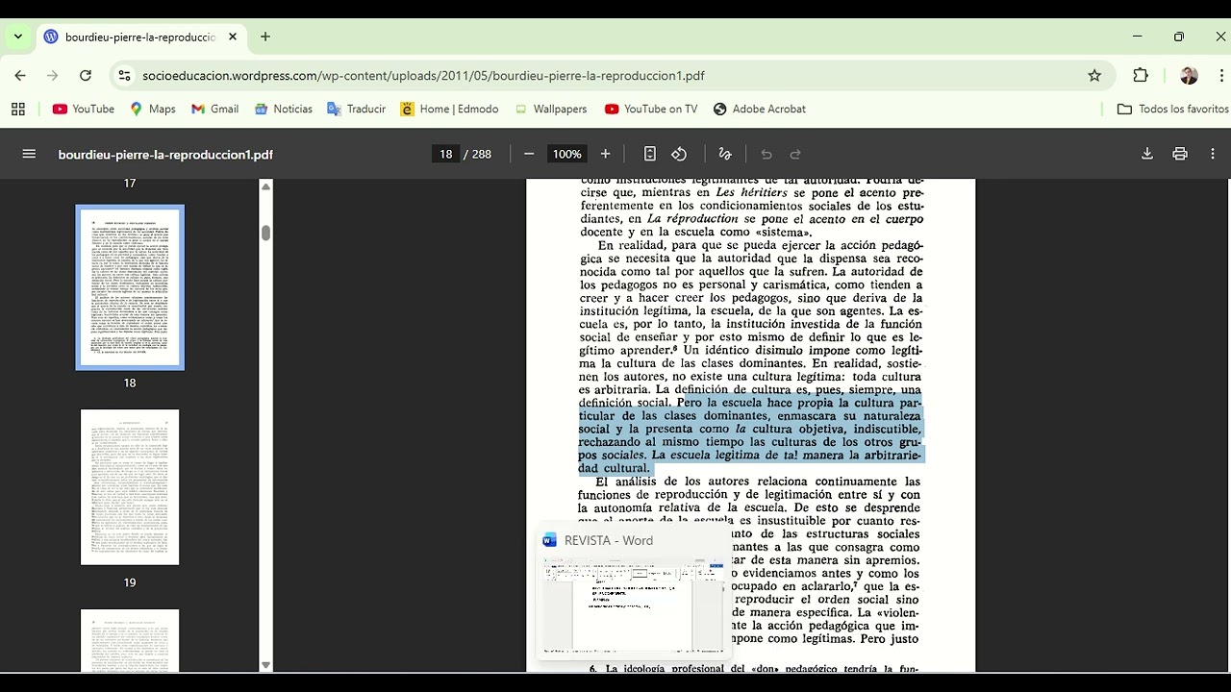Image resolution: width=1231 pixels, height=692 pixels.
Task: Go back to previous page
Action: coord(20,75)
